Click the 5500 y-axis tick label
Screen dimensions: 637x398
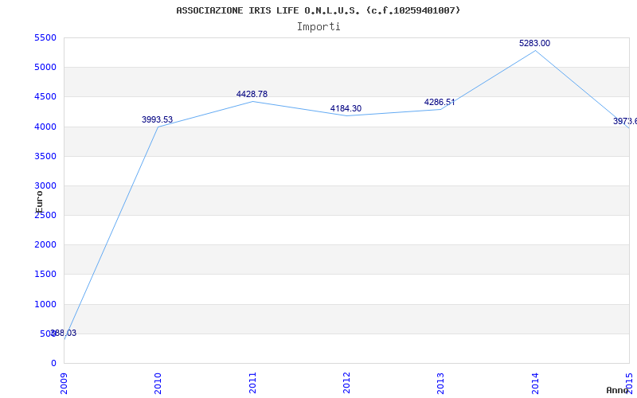pos(45,37)
